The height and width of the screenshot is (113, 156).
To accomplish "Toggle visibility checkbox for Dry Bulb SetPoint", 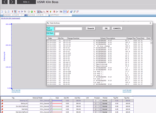I will pyautogui.click(x=51, y=106).
